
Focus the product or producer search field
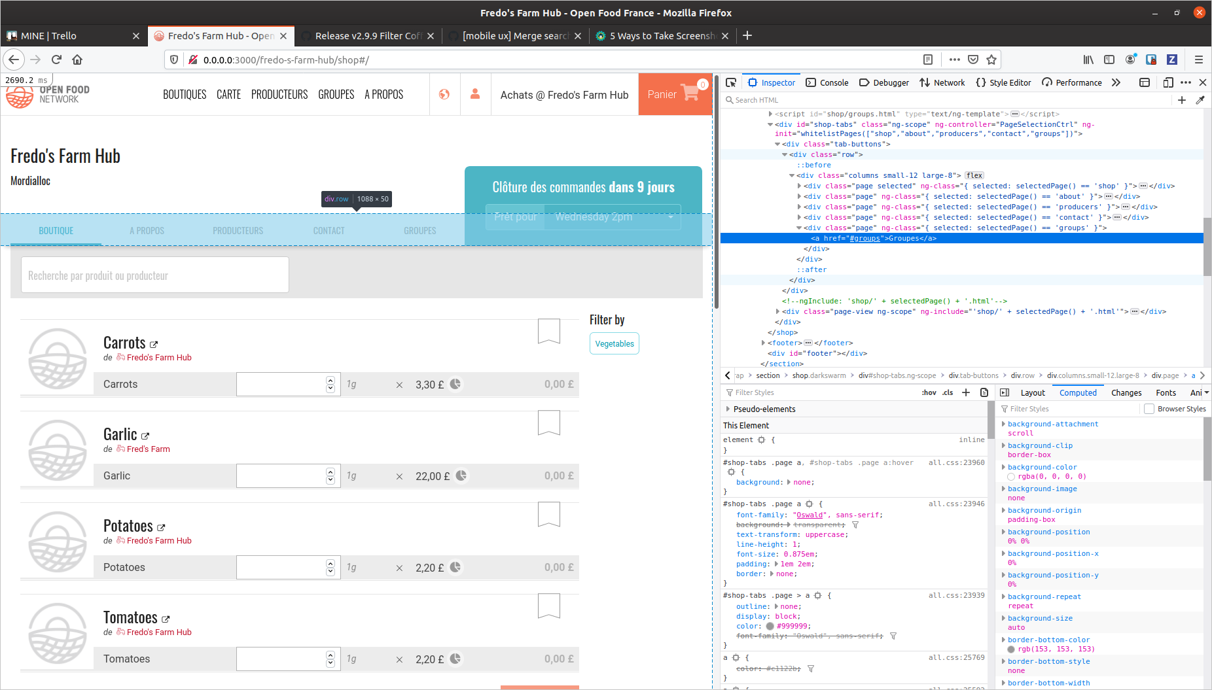[x=155, y=275]
